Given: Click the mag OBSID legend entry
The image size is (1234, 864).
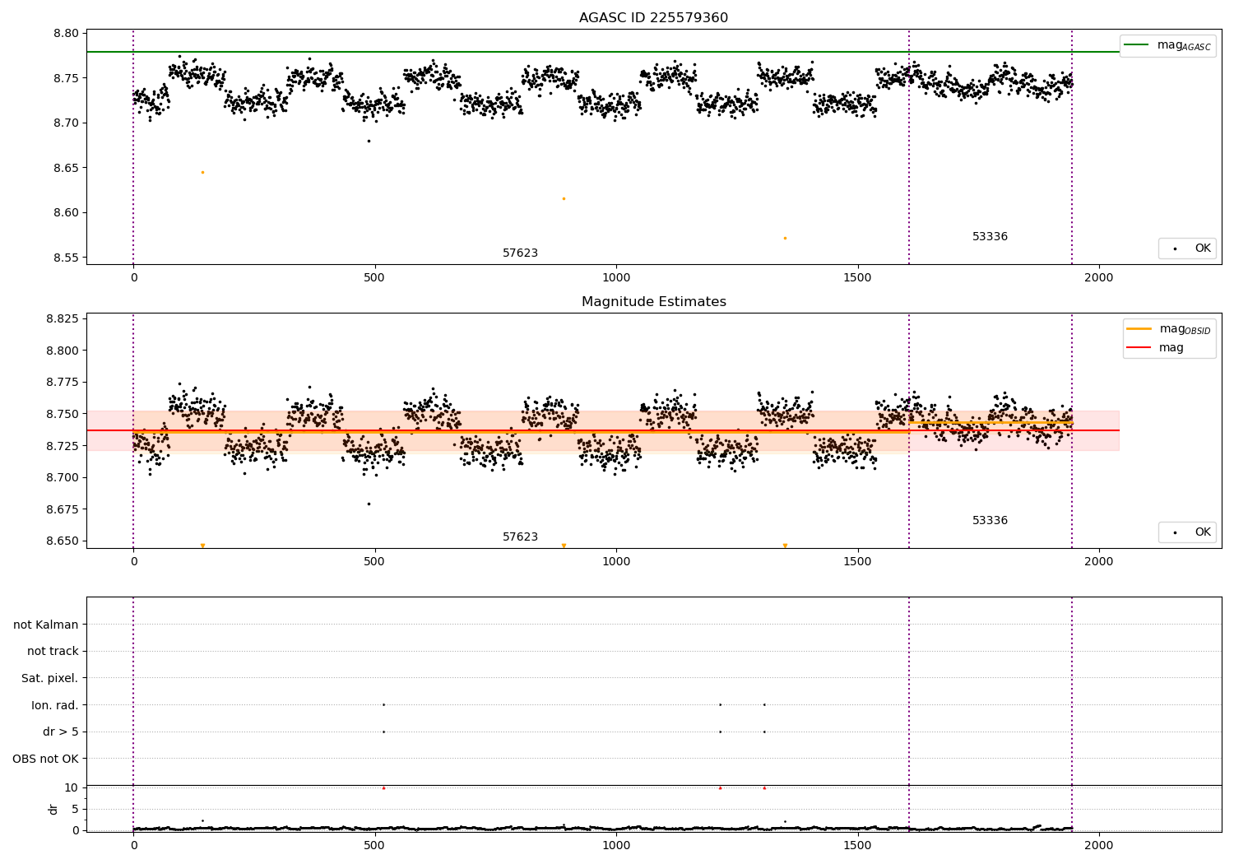Looking at the screenshot, I should tap(1168, 329).
